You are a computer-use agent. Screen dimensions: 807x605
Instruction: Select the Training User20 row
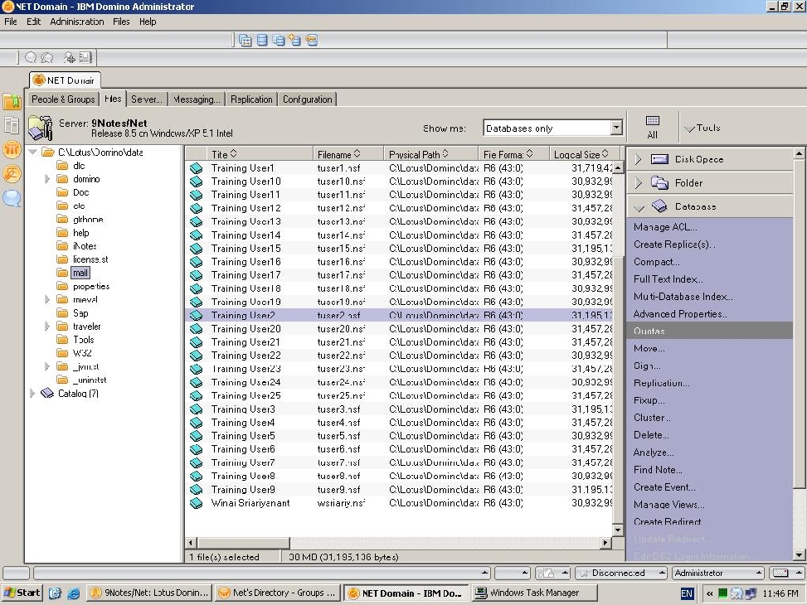(x=399, y=329)
